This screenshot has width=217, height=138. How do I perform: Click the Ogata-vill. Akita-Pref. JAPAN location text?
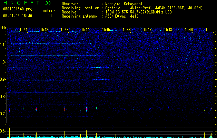click(154, 8)
